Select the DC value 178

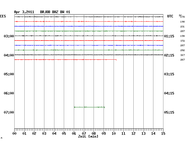tap(183, 17)
